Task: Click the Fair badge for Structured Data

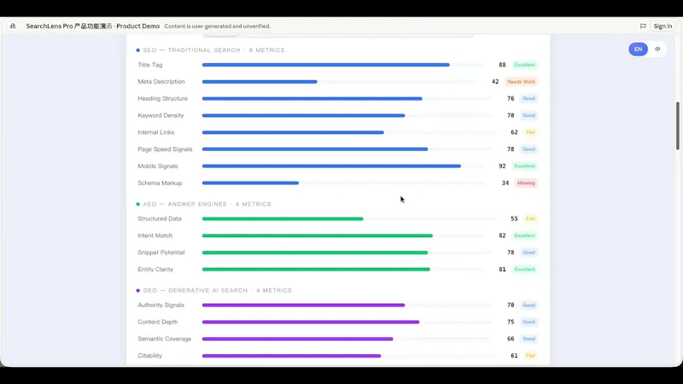Action: pos(530,219)
